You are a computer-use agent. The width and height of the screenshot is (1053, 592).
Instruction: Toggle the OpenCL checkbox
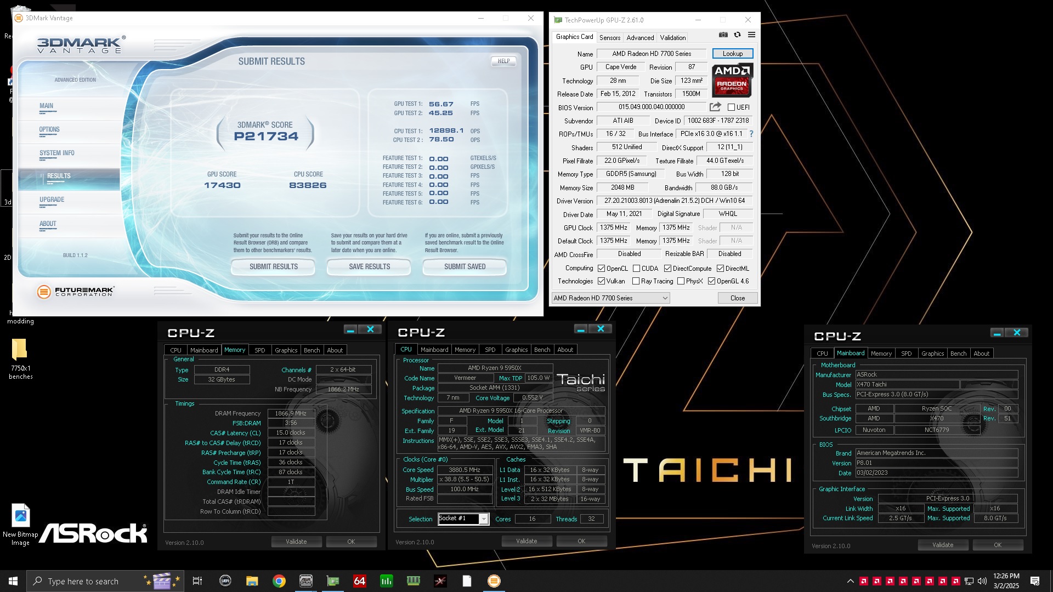[601, 269]
